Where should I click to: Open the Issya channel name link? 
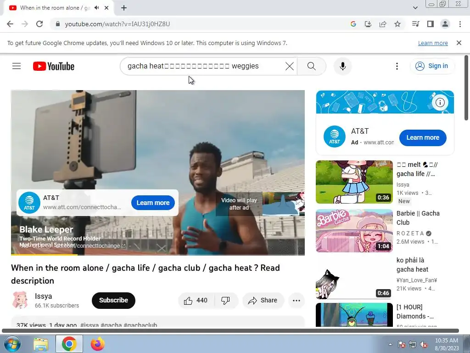pyautogui.click(x=44, y=296)
